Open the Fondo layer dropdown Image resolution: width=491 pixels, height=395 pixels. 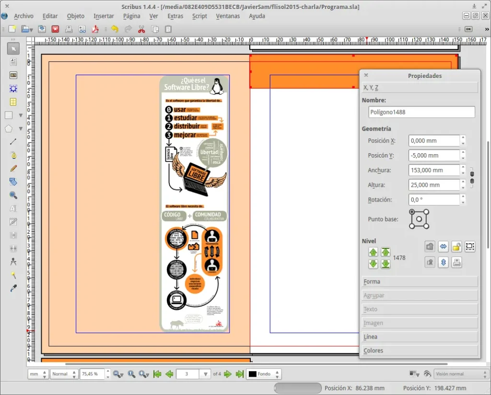pos(264,374)
